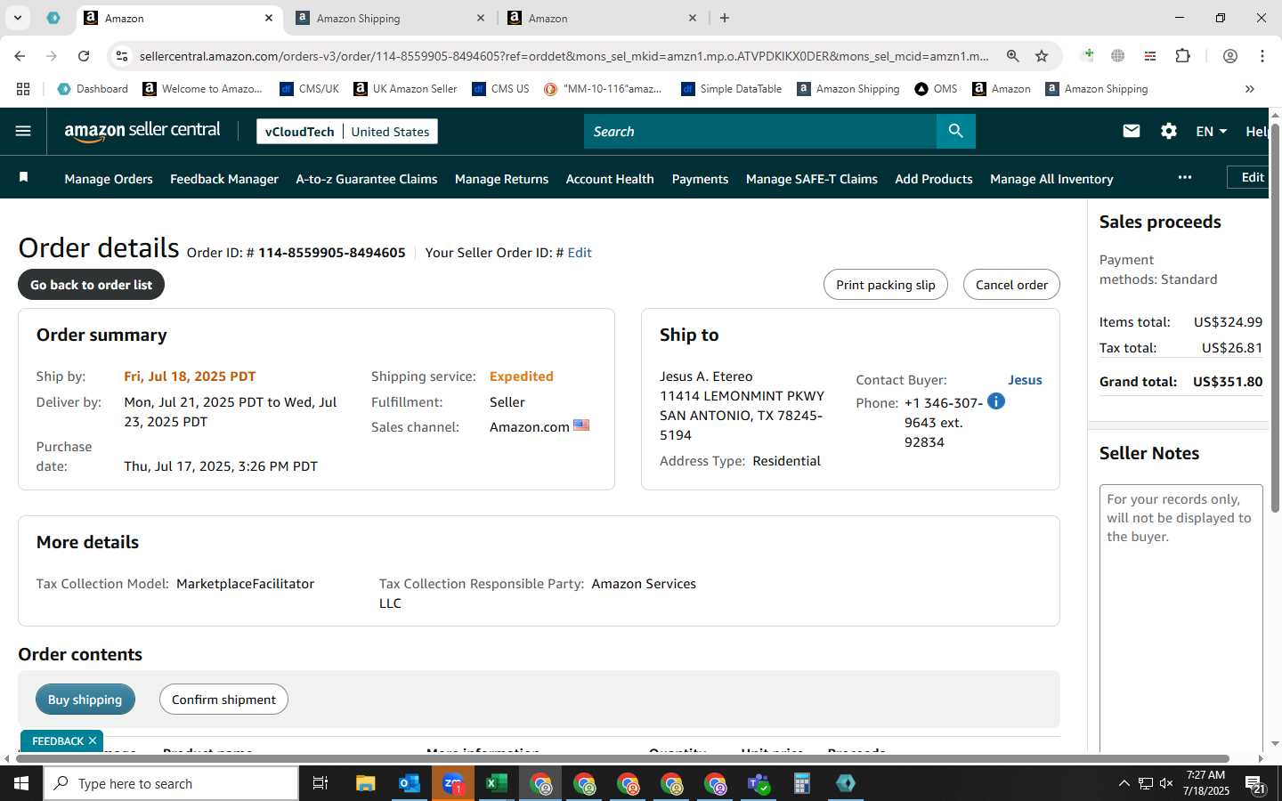
Task: Bookmark this page with the star icon
Action: pyautogui.click(x=1042, y=55)
